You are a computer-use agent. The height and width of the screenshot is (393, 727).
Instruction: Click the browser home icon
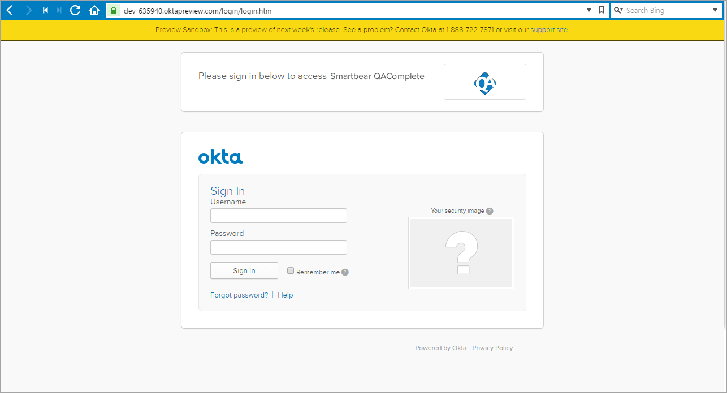click(x=94, y=10)
